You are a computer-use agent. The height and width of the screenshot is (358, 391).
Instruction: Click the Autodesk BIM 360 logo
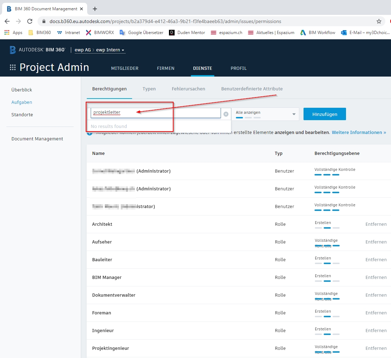pyautogui.click(x=38, y=50)
